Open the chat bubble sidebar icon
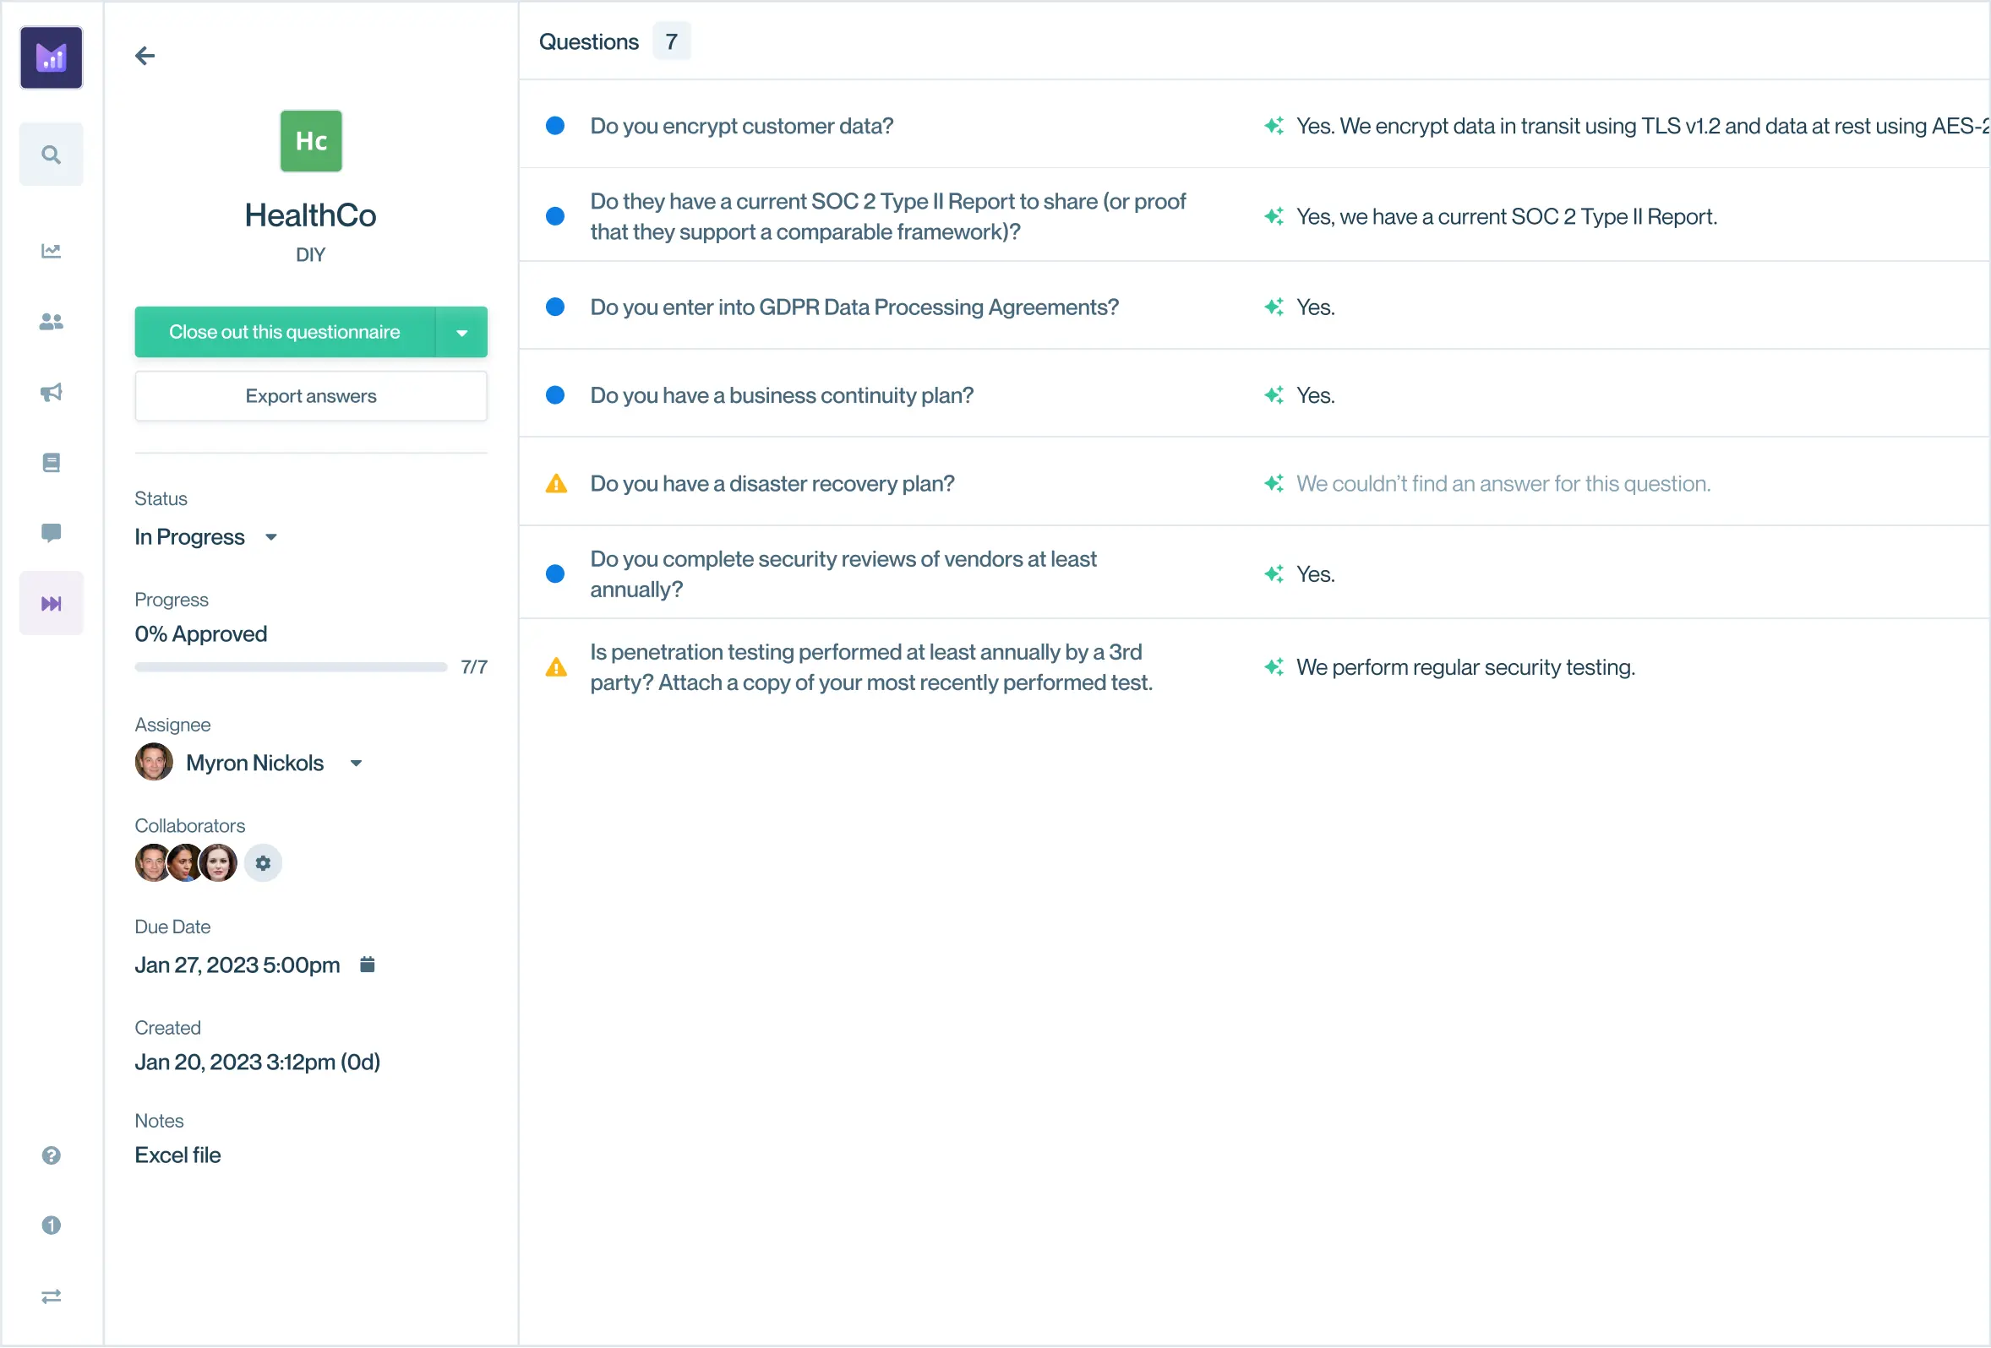Viewport: 1991px width, 1348px height. click(52, 533)
